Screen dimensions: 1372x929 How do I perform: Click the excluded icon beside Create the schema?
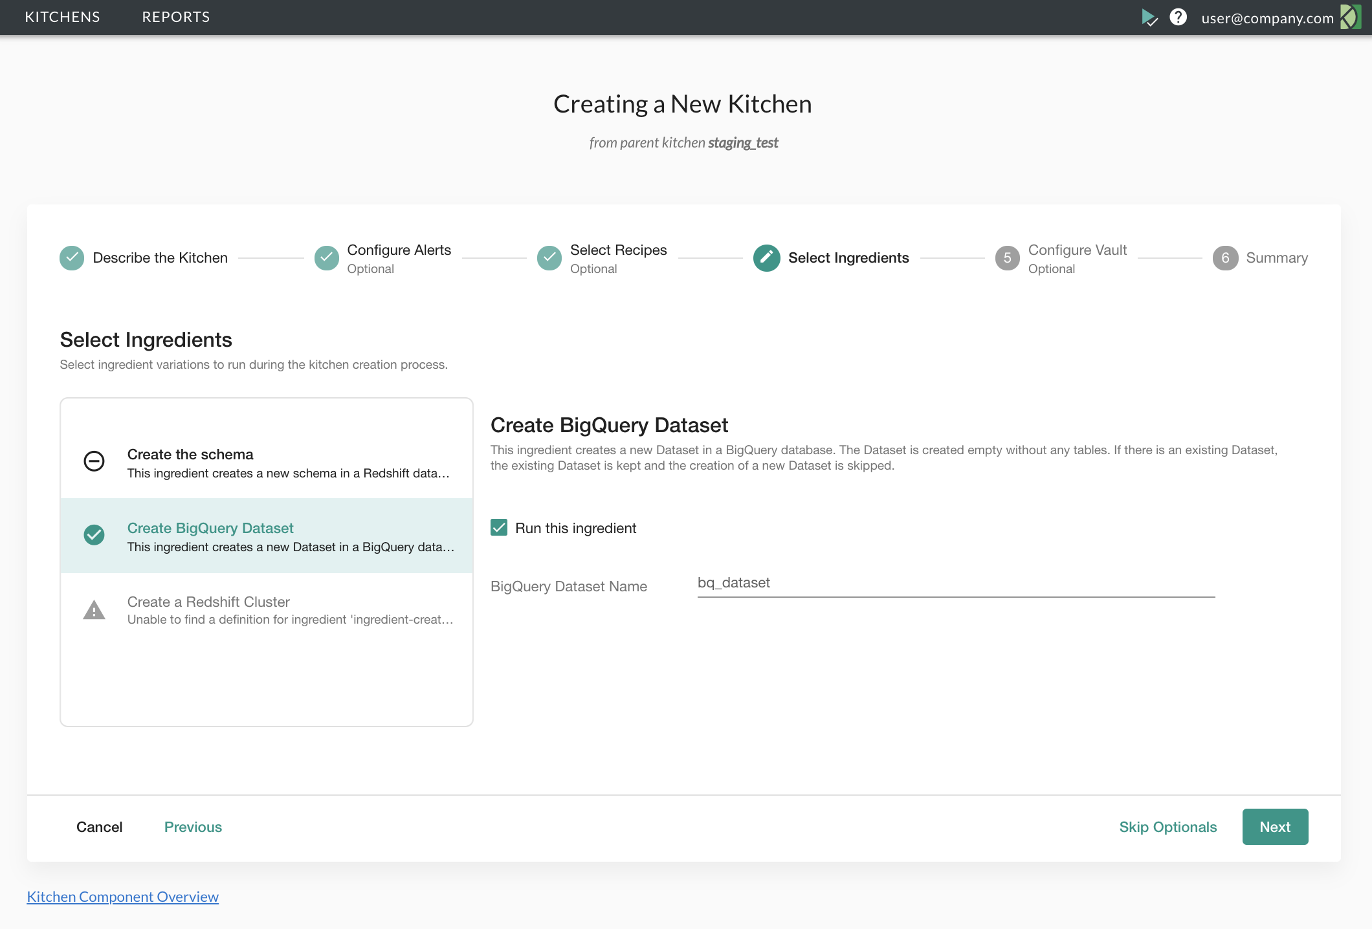(94, 461)
